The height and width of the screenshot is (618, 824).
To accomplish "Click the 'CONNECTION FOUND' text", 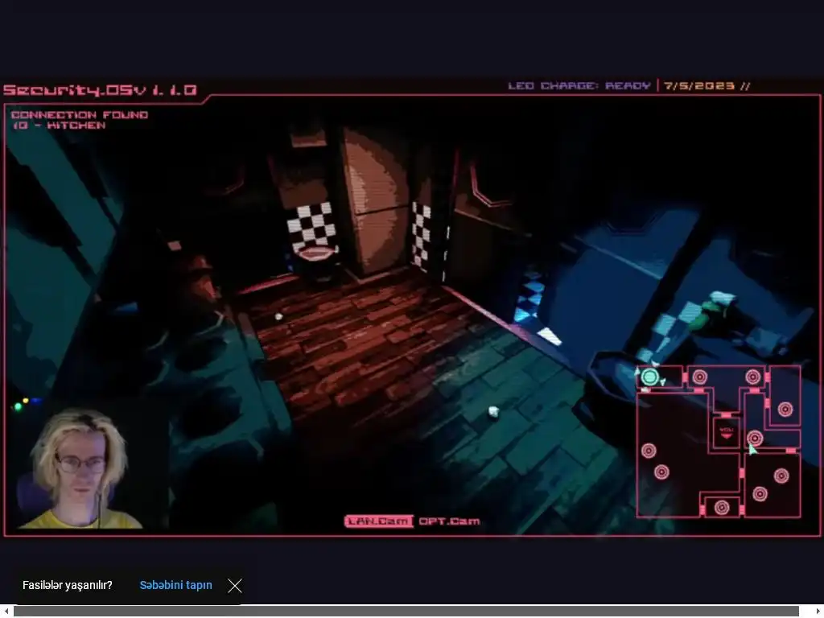I will click(80, 114).
